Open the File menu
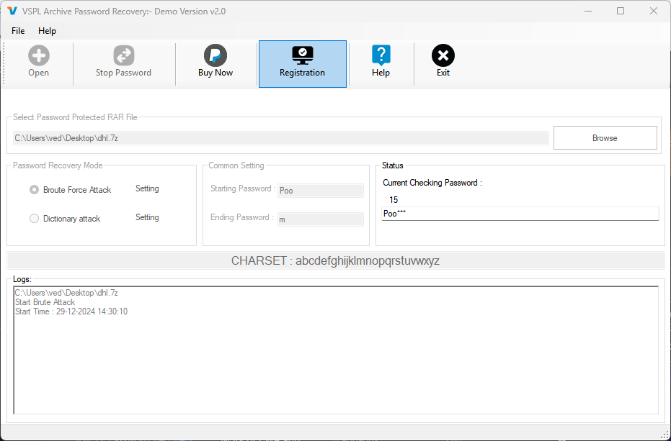The height and width of the screenshot is (441, 671). point(17,31)
